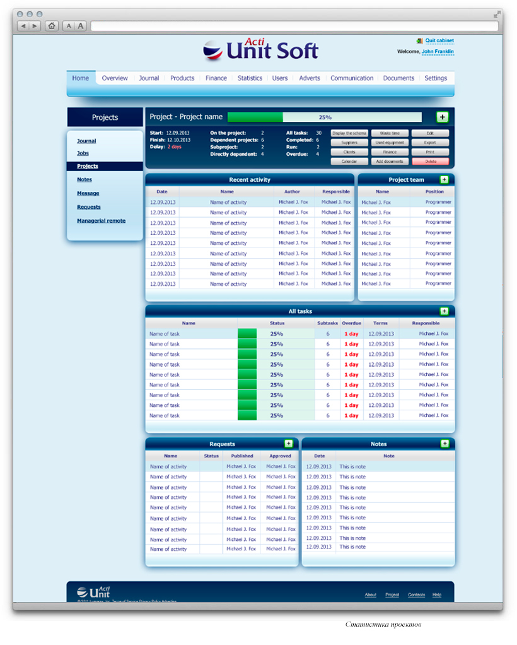Decrease text size with the small A button
517x645 pixels.
tap(69, 26)
